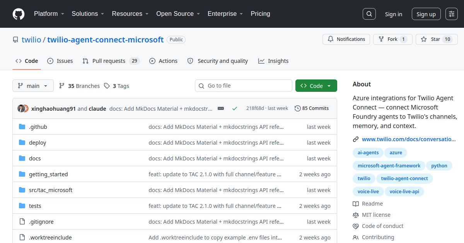Open twilio-agent-connect-microsoft repository link
Viewport: 464px width, 243px height.
(x=105, y=40)
